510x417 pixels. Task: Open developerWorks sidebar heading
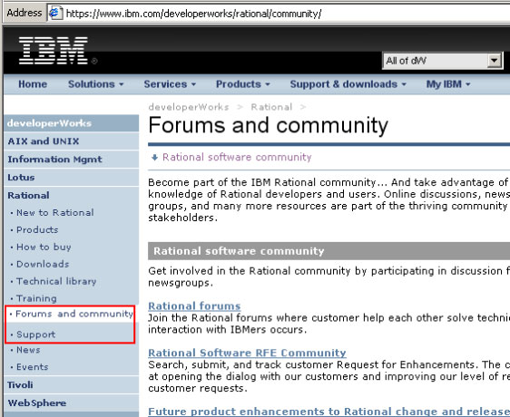pyautogui.click(x=72, y=123)
